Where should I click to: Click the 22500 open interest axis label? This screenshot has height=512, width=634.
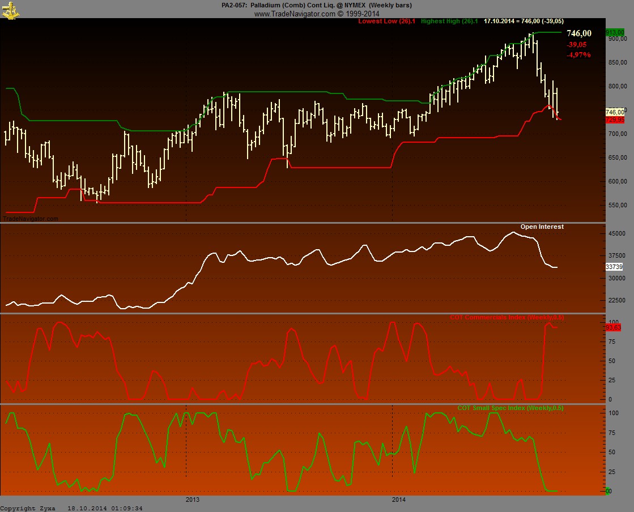617,300
